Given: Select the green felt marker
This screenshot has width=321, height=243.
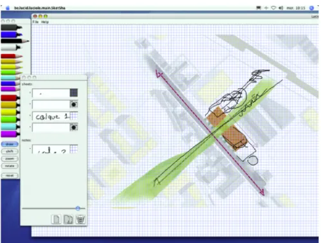Looking at the screenshot, I should [x=10, y=120].
